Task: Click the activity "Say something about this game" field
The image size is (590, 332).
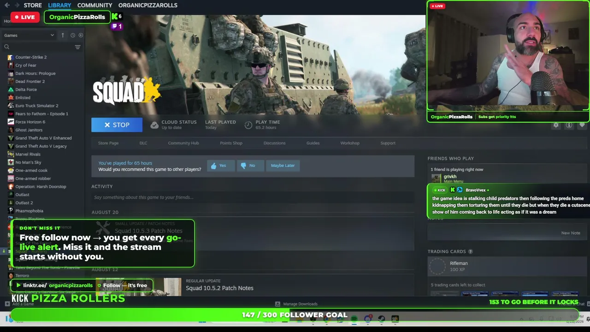Action: point(253,197)
